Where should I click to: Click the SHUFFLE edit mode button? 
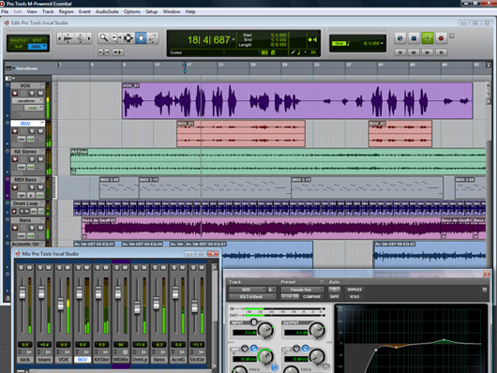click(19, 40)
